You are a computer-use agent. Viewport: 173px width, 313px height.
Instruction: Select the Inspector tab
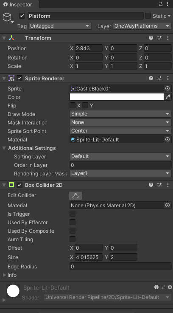pyautogui.click(x=18, y=4)
